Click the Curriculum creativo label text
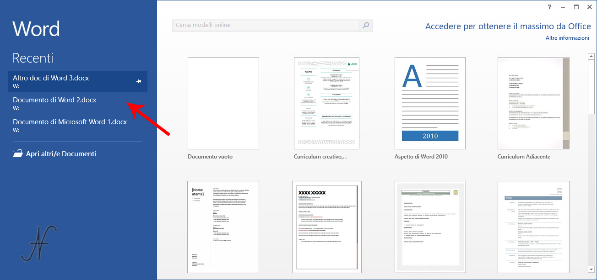Image resolution: width=597 pixels, height=280 pixels. pos(320,157)
